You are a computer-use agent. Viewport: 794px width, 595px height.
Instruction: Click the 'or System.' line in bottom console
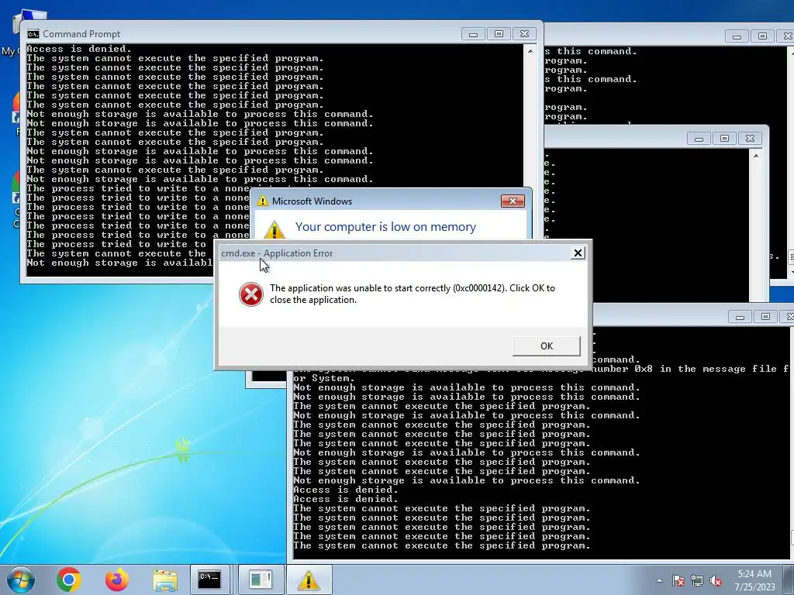(x=324, y=378)
